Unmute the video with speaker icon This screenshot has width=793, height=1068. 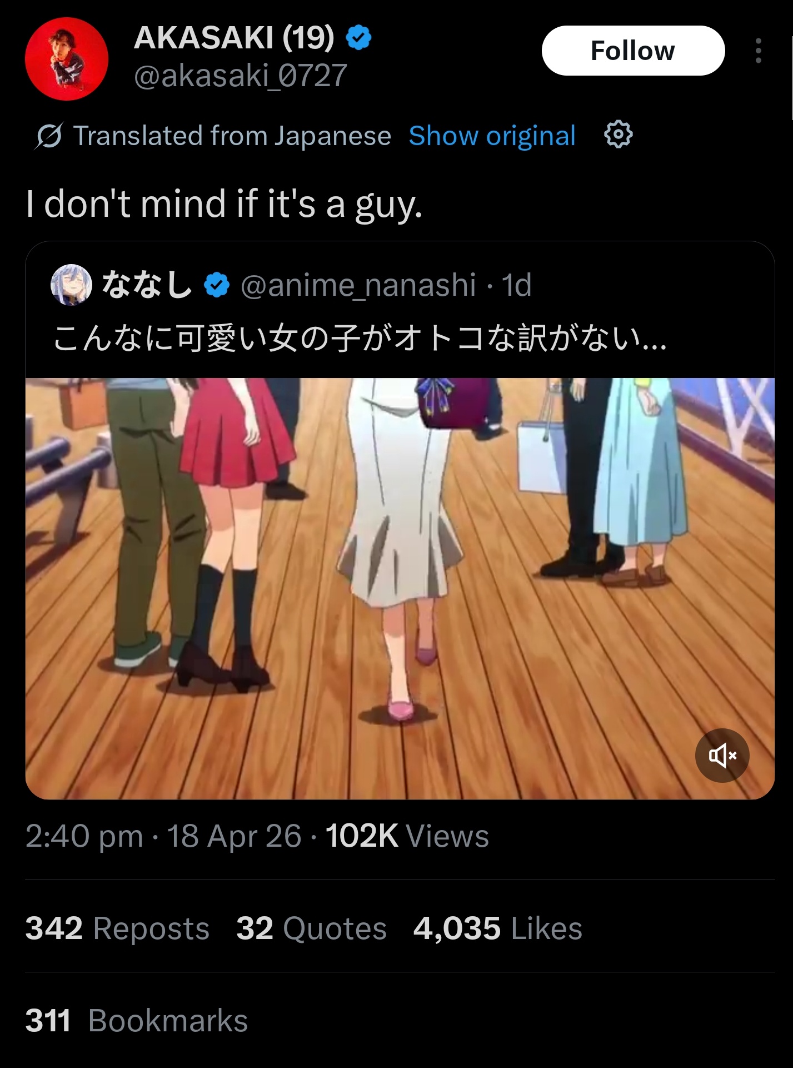coord(722,756)
